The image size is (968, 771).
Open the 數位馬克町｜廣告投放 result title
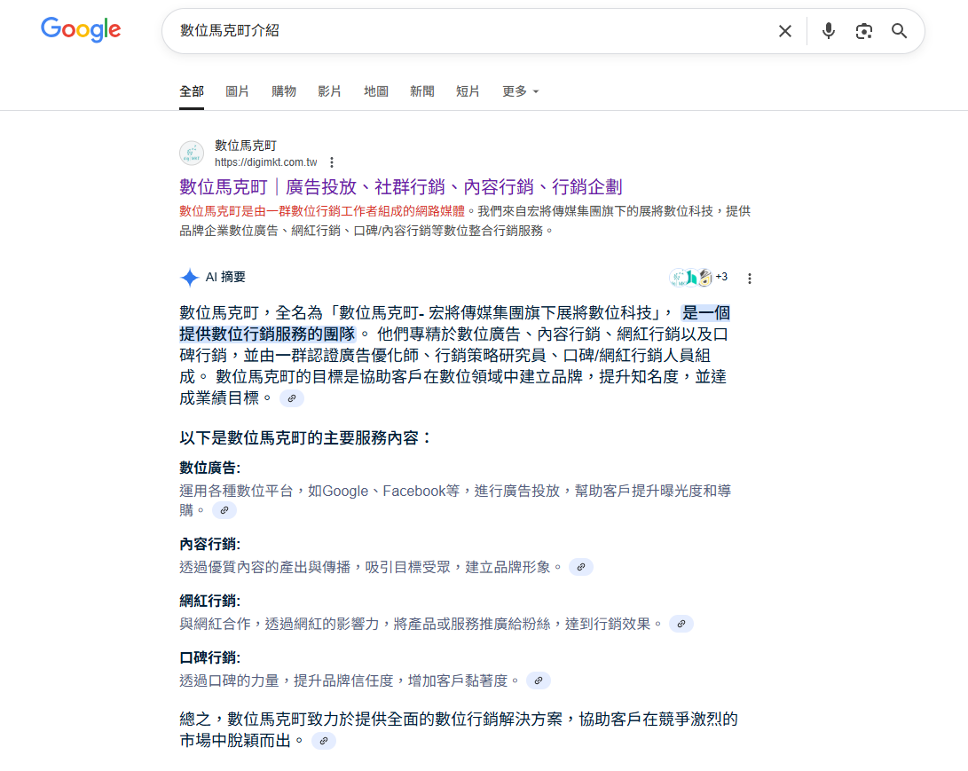401,186
